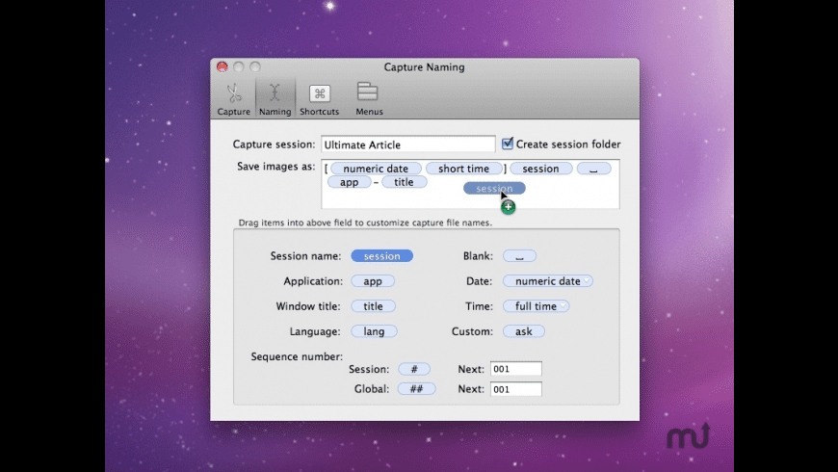The image size is (838, 472).
Task: Select the lang token beside Language
Action: click(x=374, y=331)
